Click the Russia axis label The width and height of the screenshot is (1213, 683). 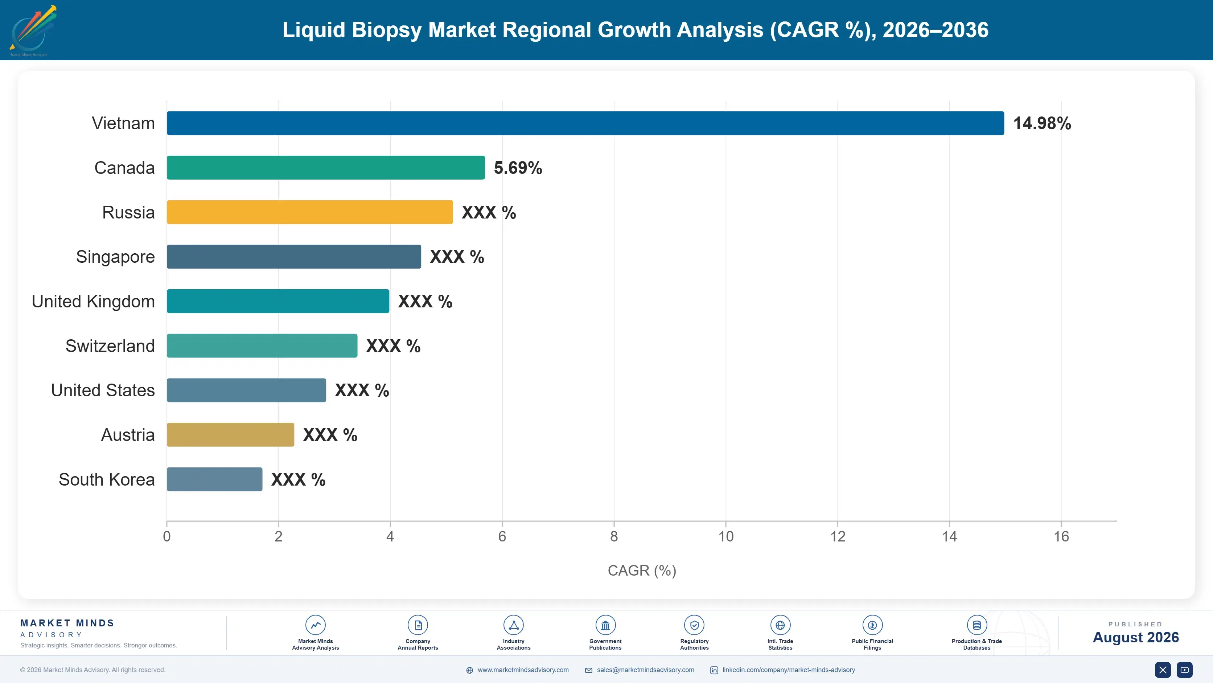click(128, 212)
